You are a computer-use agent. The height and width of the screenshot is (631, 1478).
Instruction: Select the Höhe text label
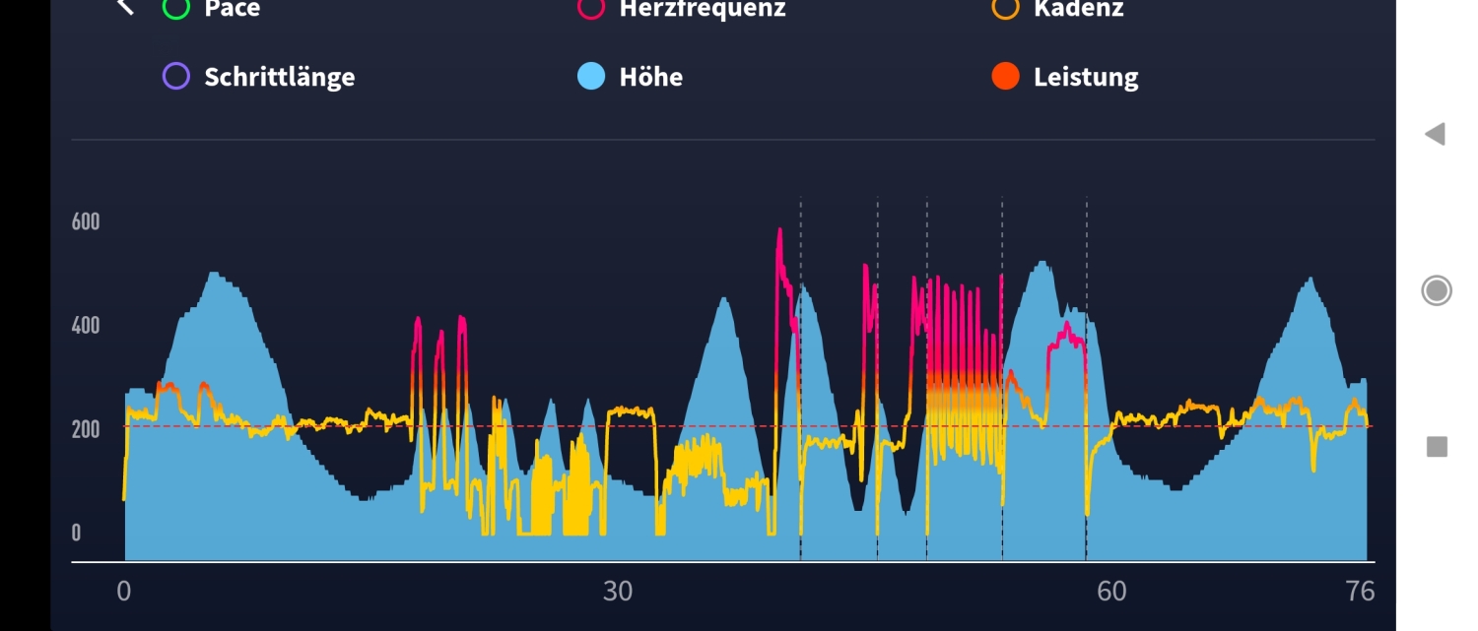(650, 77)
